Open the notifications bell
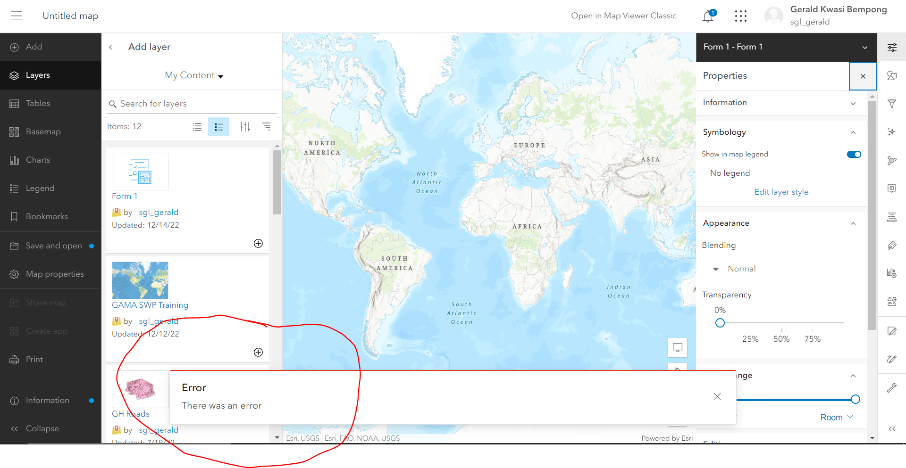The height and width of the screenshot is (468, 906). click(708, 16)
